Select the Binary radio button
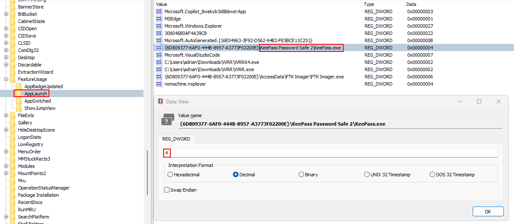 tap(302, 175)
